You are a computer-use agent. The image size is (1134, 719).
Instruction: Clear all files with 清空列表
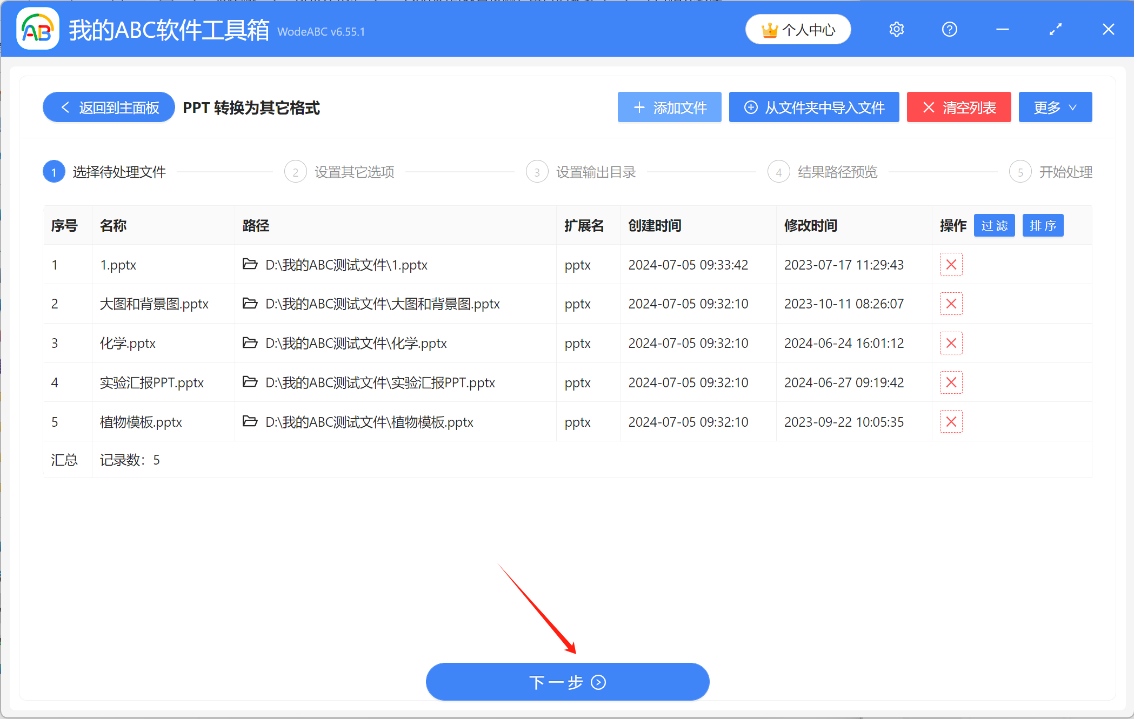tap(959, 107)
